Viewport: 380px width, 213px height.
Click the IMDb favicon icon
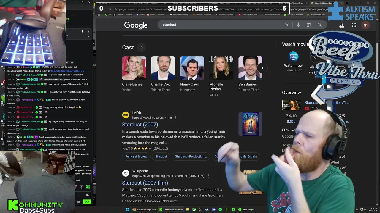[126, 115]
